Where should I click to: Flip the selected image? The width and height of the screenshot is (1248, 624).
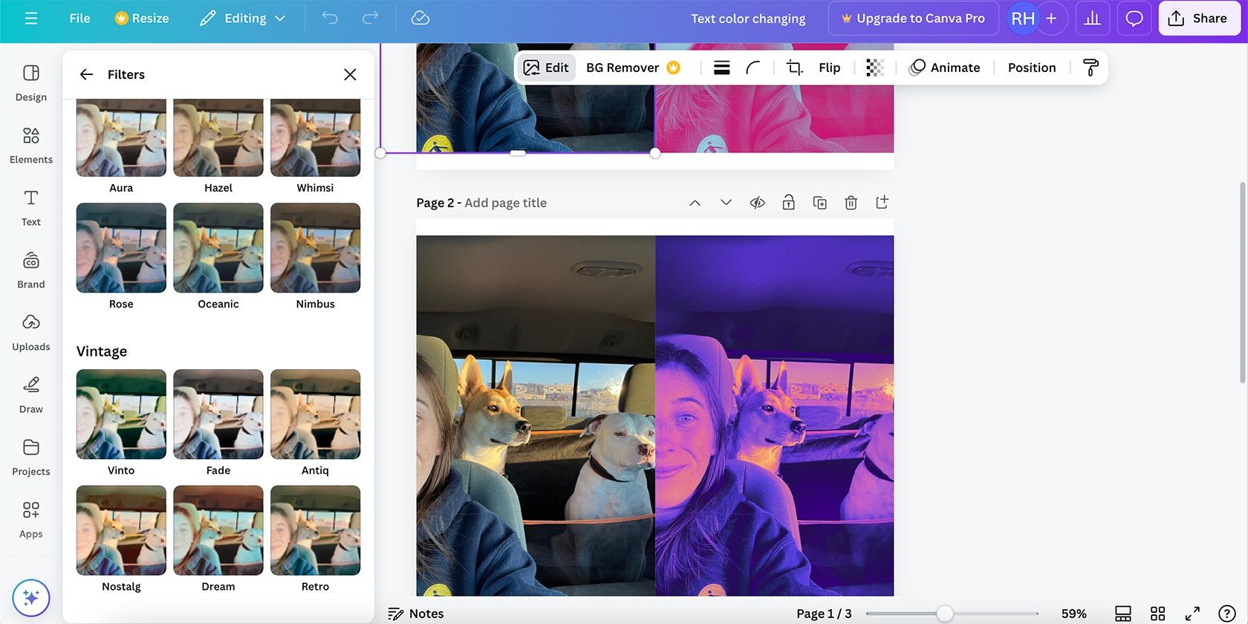(x=829, y=68)
